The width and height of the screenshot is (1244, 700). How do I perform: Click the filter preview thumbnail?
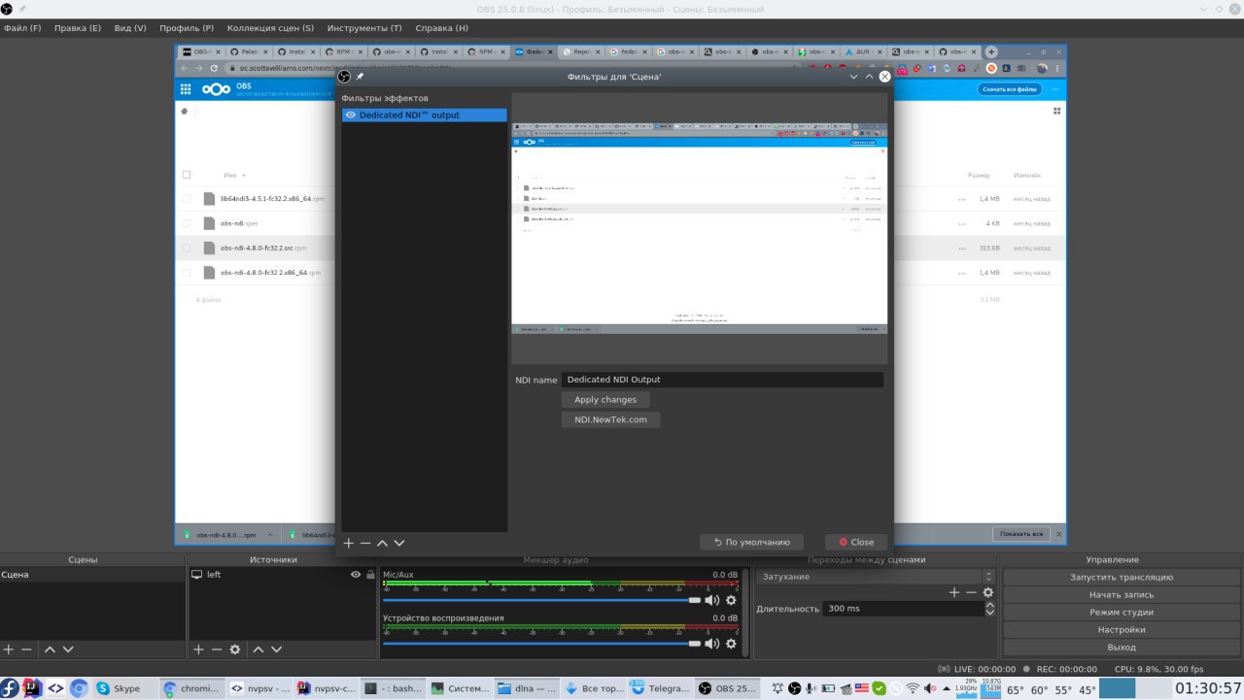(x=700, y=228)
